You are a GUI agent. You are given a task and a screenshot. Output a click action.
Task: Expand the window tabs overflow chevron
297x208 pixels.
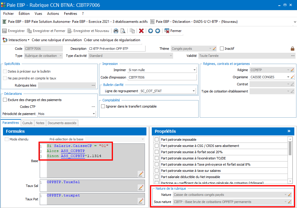click(x=295, y=22)
